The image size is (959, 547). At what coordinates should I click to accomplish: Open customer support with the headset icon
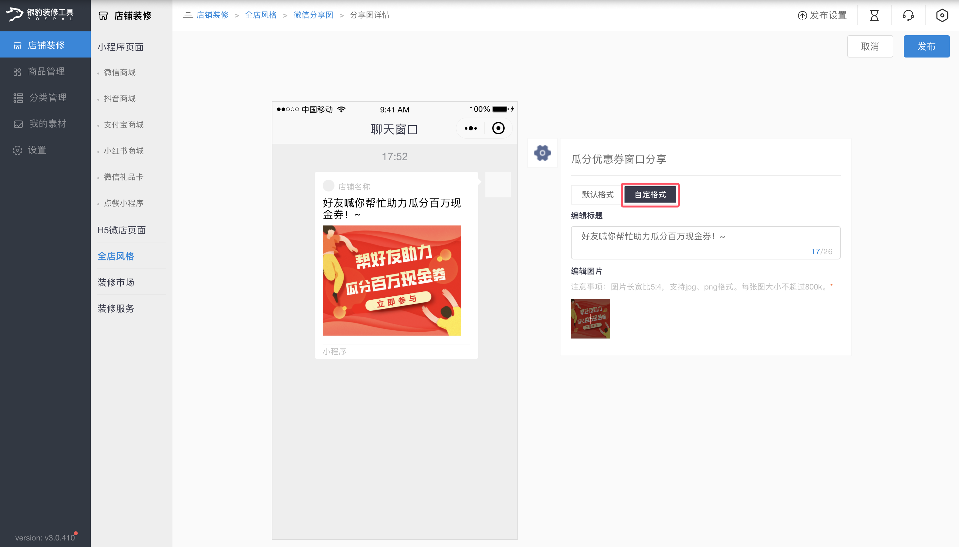908,15
